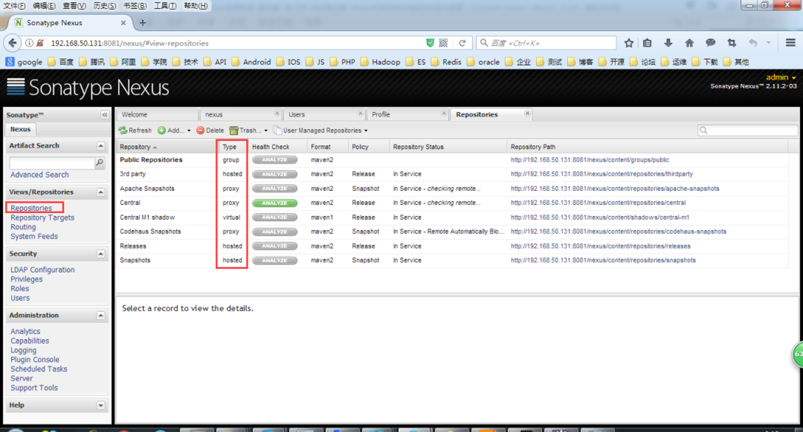Collapse the Views/Repositories section
This screenshot has height=432, width=803.
(101, 192)
